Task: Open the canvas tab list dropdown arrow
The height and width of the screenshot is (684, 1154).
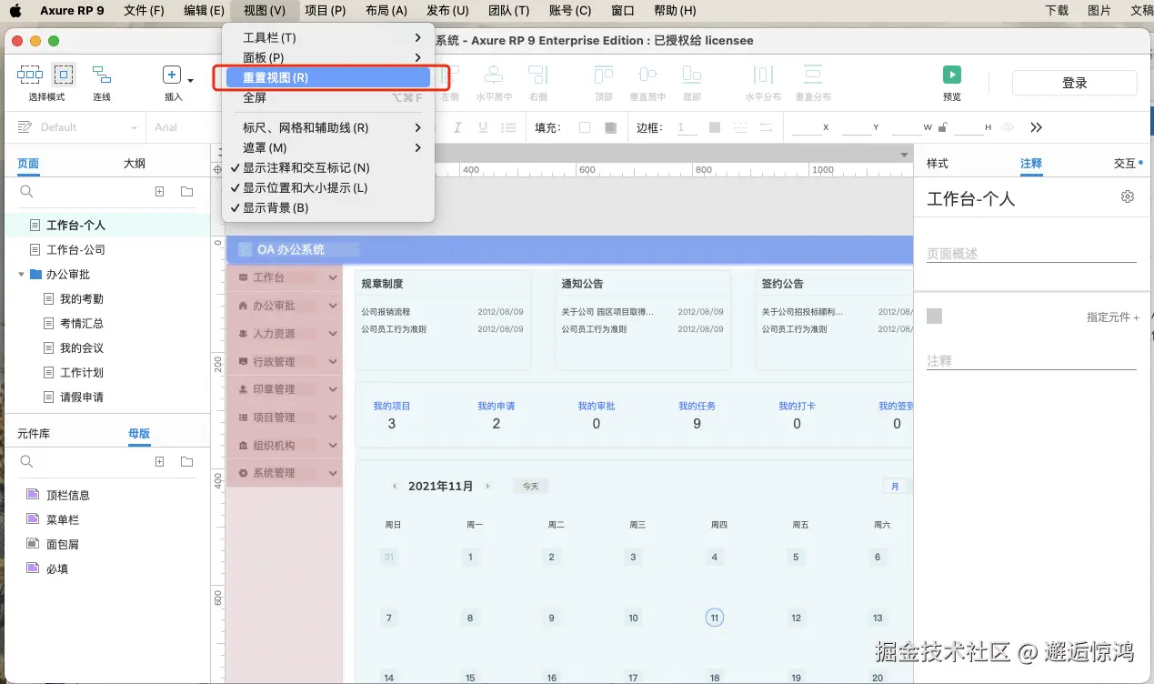Action: 903,155
